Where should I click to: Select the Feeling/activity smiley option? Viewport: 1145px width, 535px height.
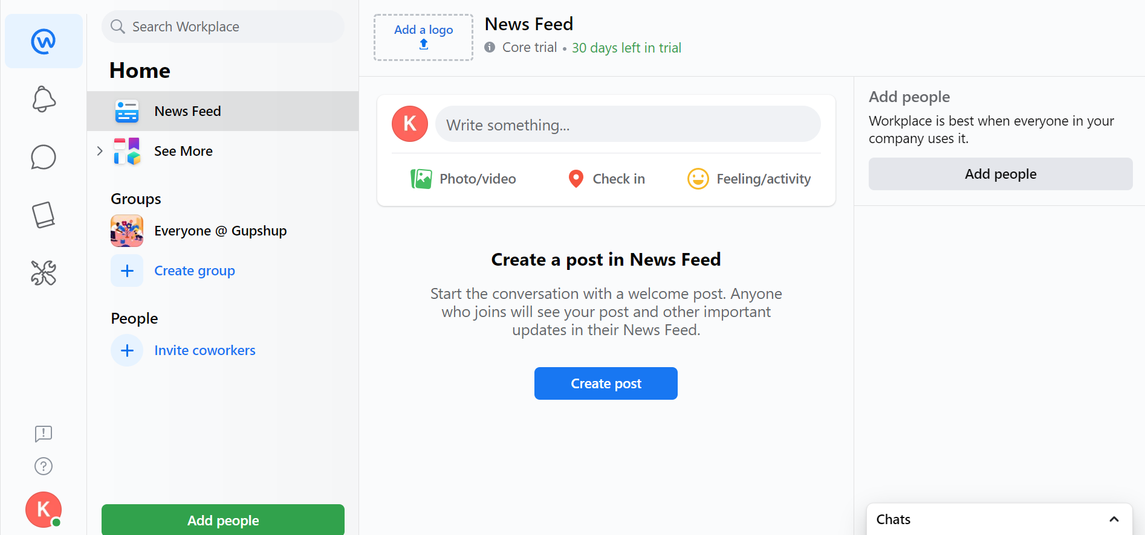[749, 179]
